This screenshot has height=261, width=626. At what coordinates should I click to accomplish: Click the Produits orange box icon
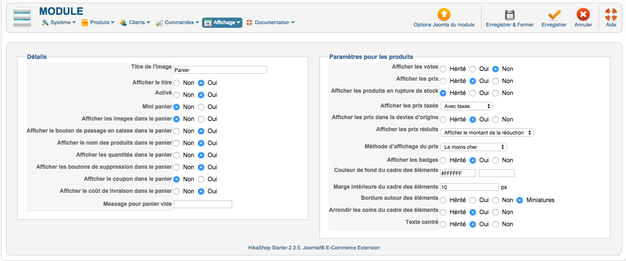85,22
